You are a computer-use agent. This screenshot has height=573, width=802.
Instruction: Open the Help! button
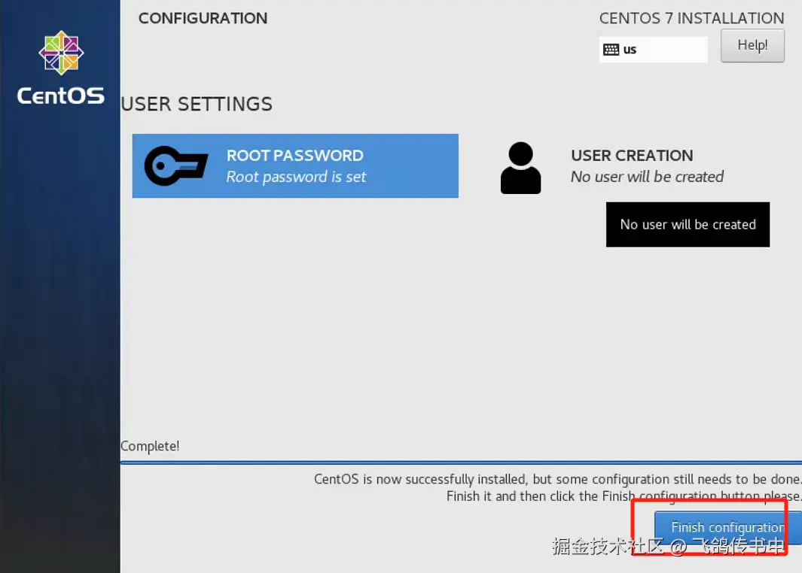click(x=752, y=45)
